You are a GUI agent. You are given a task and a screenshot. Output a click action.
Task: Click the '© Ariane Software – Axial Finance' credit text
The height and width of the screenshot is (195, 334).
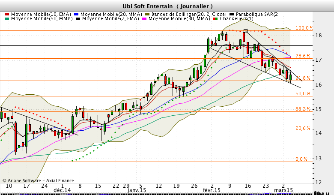pos(38,181)
